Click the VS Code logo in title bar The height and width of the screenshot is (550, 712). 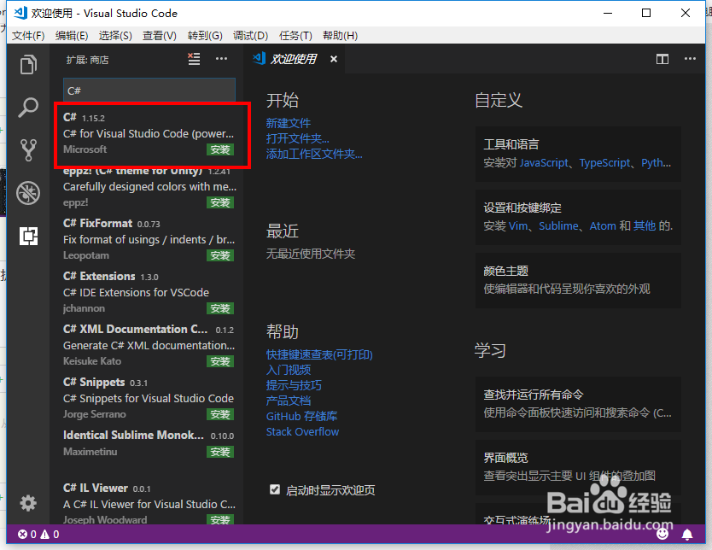pyautogui.click(x=20, y=13)
